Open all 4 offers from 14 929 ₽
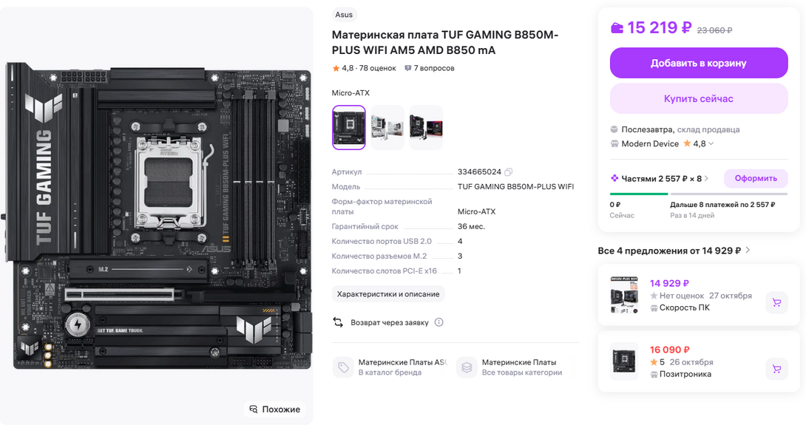The image size is (806, 442). [x=674, y=251]
